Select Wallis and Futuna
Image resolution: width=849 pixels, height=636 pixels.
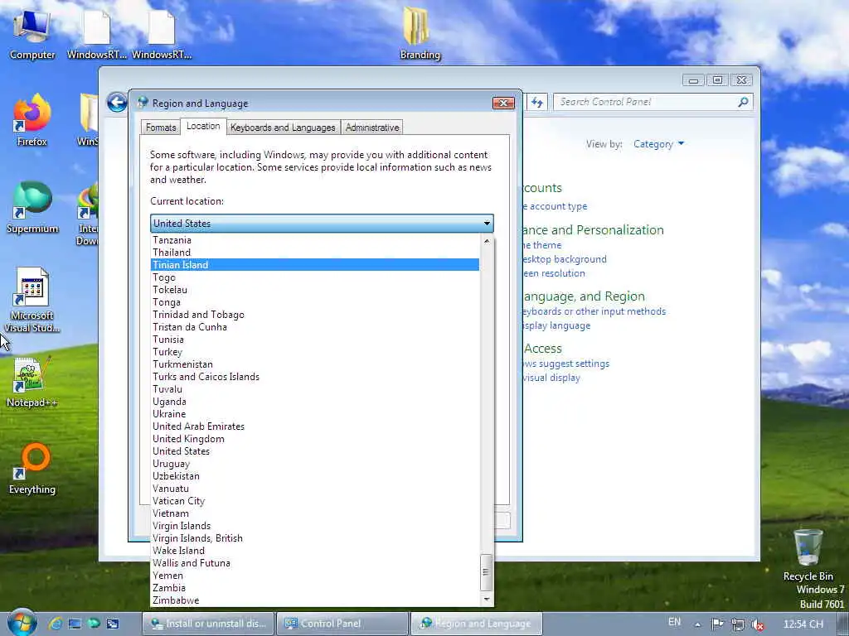click(x=314, y=563)
